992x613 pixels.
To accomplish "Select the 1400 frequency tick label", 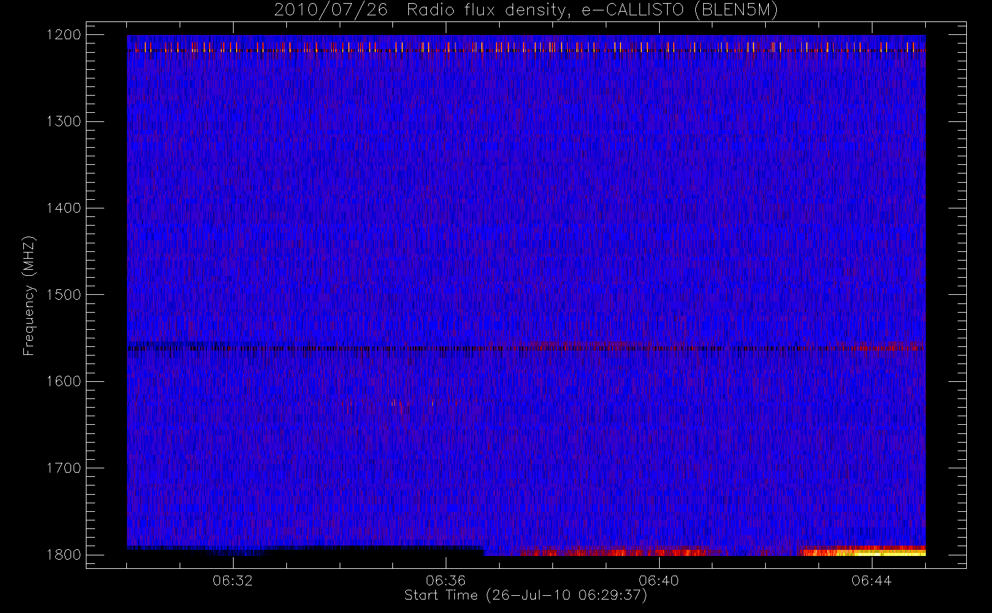I will [64, 208].
